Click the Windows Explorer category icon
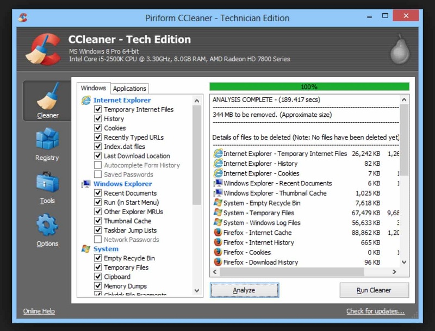This screenshot has height=331, width=435. (x=86, y=184)
